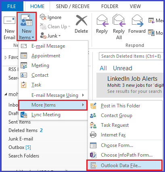165x172 pixels.
Task: Open the Deleted Items folder
Action: [23, 130]
